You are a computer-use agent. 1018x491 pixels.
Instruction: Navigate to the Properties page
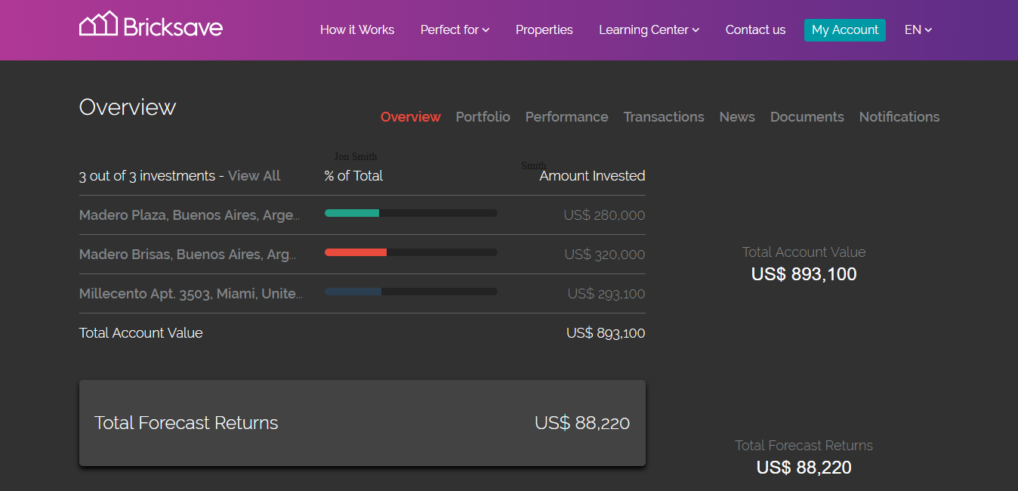point(544,30)
